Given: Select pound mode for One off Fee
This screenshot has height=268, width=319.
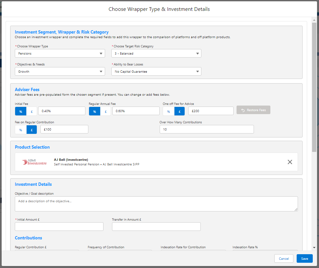Looking at the screenshot, I should coord(179,111).
